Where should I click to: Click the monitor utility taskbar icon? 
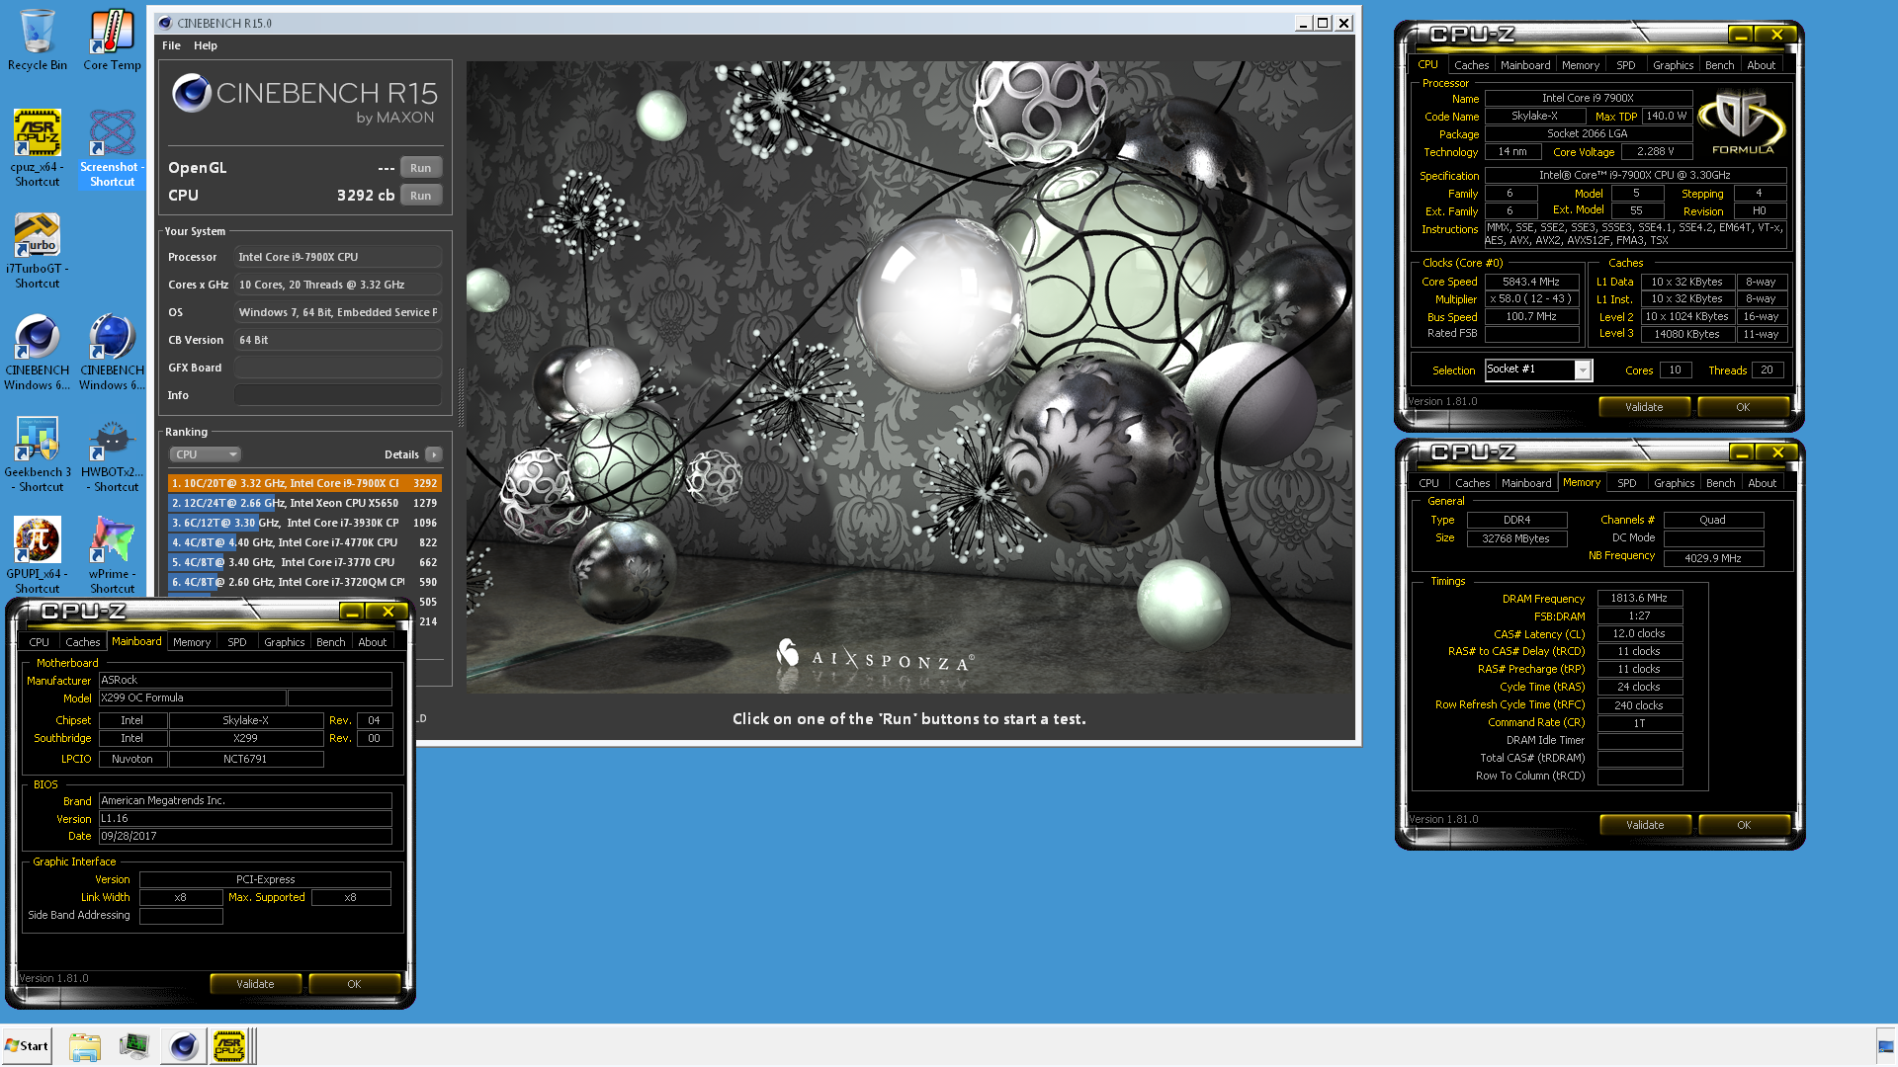133,1046
